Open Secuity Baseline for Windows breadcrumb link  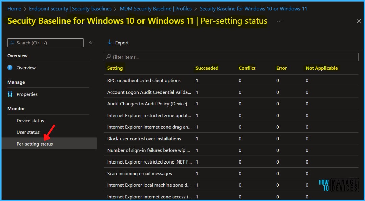point(253,9)
